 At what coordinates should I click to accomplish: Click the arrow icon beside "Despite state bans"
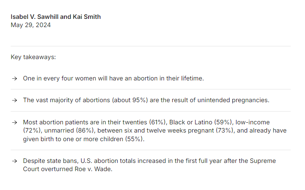(x=14, y=161)
